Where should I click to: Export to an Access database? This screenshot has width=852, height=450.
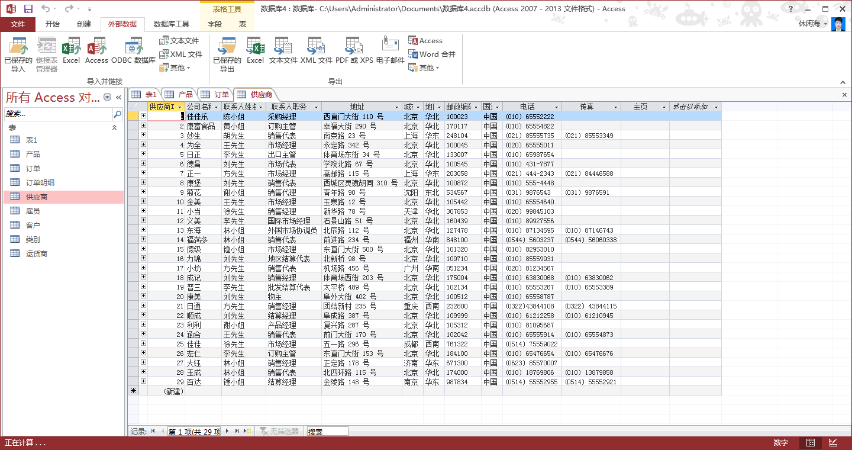click(425, 41)
